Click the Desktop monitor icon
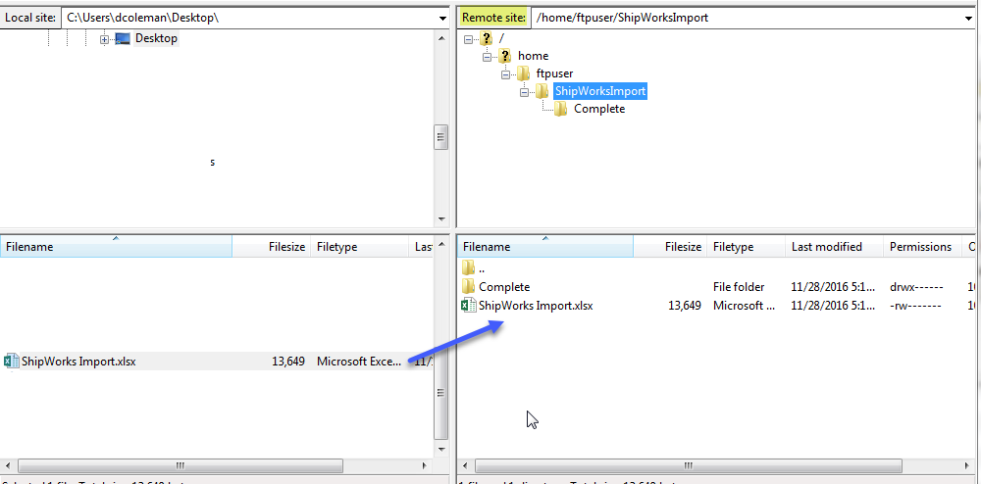 (123, 39)
